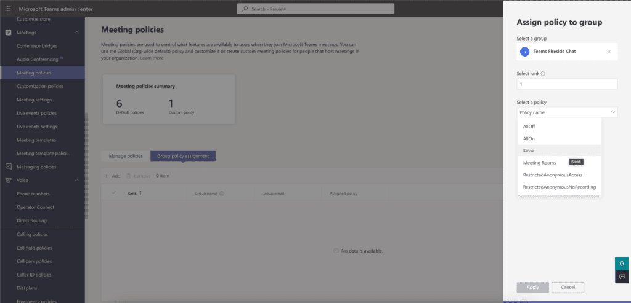Click the Rank column header
The image size is (631, 303).
132,194
